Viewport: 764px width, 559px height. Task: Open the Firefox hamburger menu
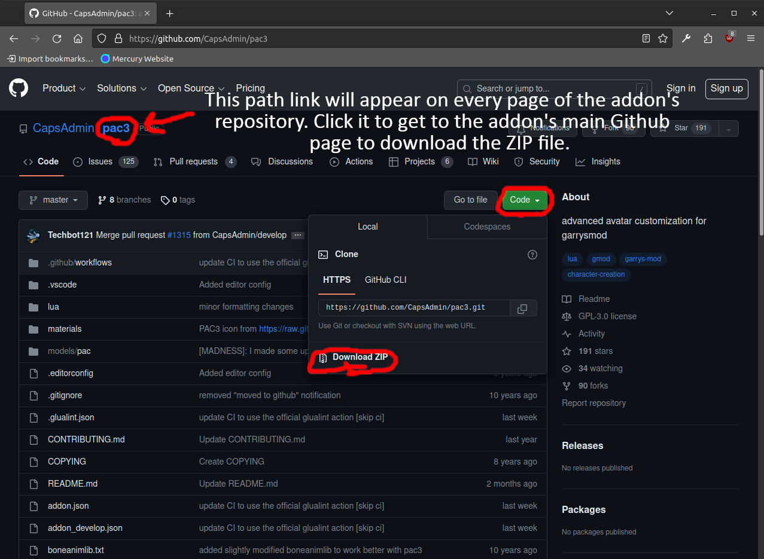[751, 38]
